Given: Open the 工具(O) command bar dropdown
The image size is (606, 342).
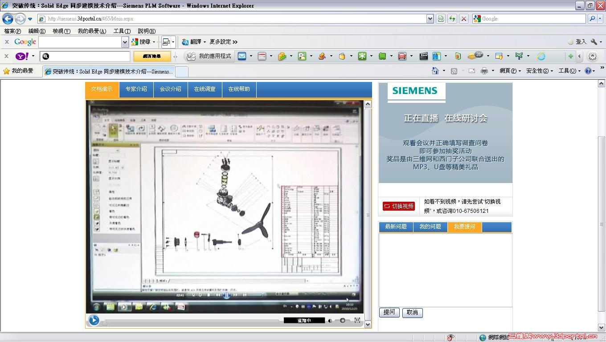Looking at the screenshot, I should [569, 71].
